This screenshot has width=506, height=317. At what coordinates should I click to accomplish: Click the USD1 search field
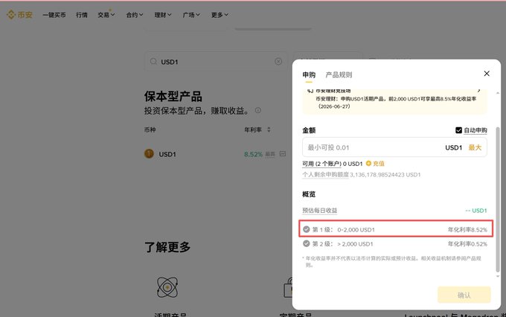click(216, 61)
